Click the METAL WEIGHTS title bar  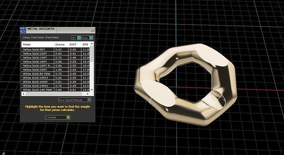pyautogui.click(x=58, y=30)
